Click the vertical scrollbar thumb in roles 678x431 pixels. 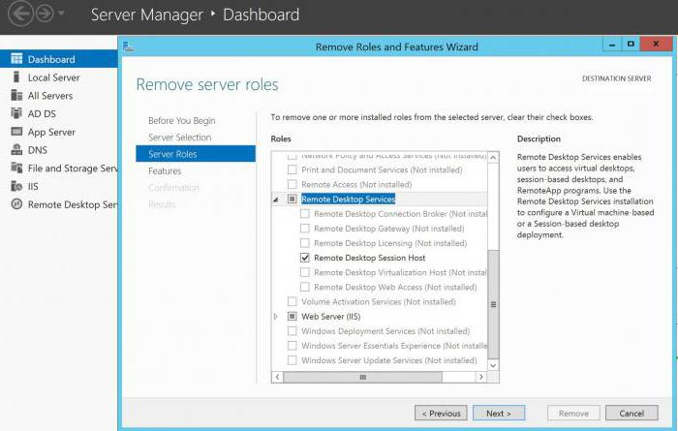(x=493, y=304)
